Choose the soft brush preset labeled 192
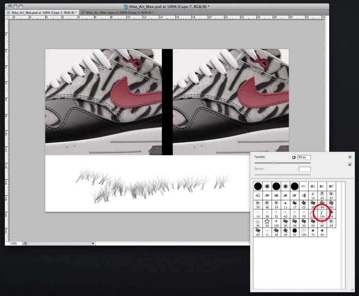 pos(276,223)
